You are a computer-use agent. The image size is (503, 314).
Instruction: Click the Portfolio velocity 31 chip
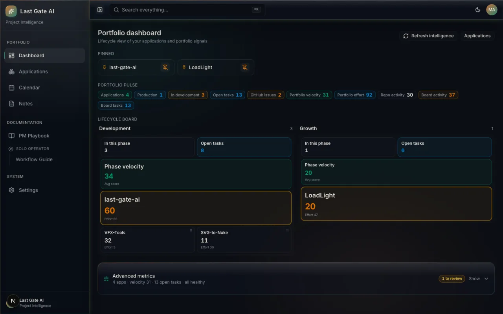coord(309,95)
